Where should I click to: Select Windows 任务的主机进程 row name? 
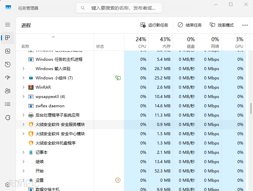click(x=59, y=59)
